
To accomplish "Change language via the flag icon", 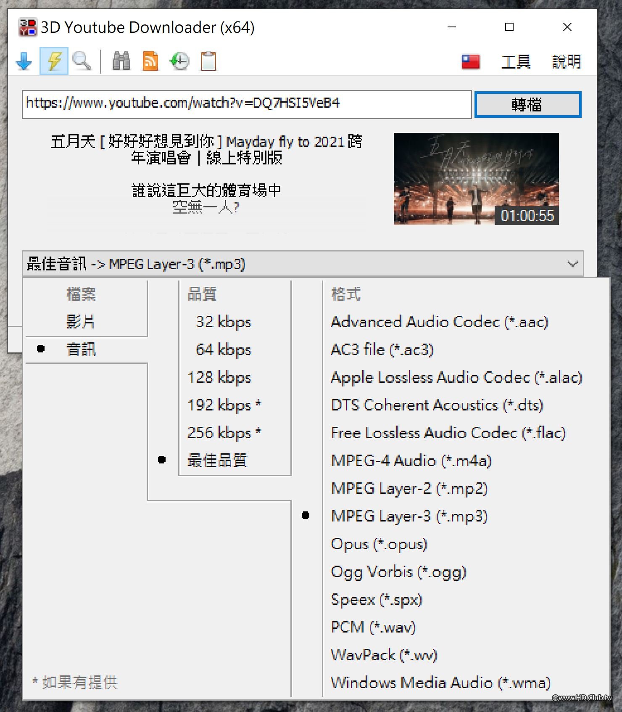I will point(471,62).
